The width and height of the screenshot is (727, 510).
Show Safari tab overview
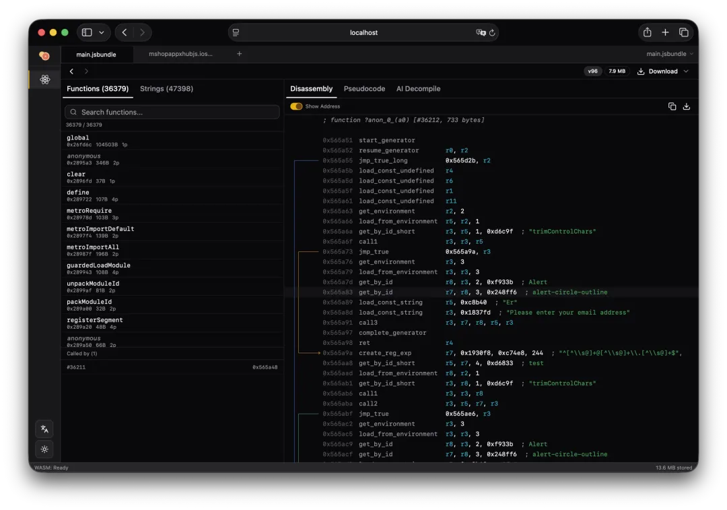pos(683,32)
